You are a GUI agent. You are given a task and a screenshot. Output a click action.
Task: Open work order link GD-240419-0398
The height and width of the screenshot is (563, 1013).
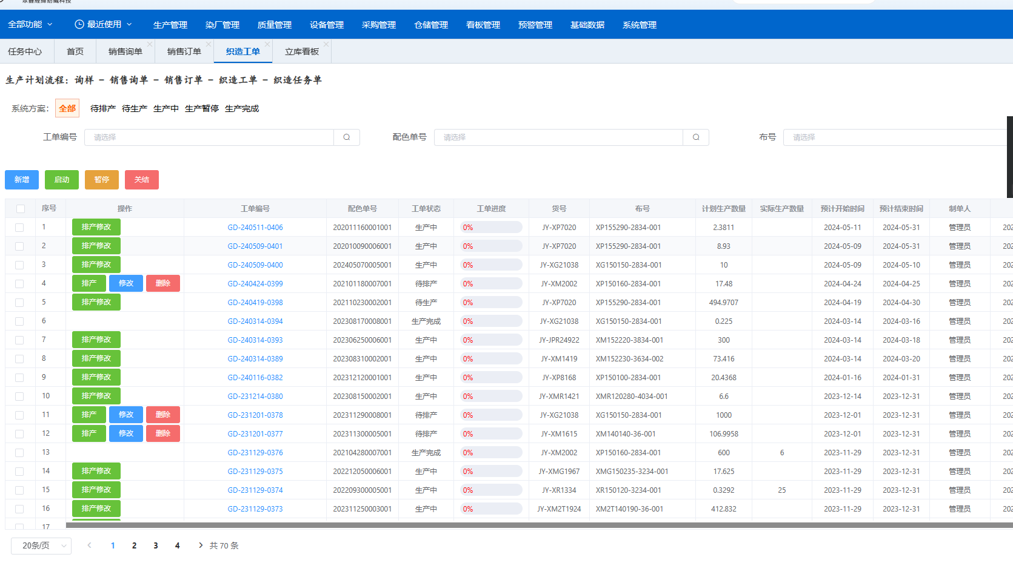[x=255, y=303]
